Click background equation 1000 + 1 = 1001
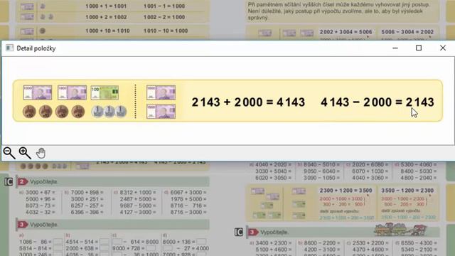The height and width of the screenshot is (256, 455). 106,6
